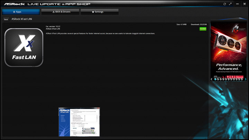Screen dimensions: 249x140
Task: Click the green Installed button
Action: coord(203,29)
